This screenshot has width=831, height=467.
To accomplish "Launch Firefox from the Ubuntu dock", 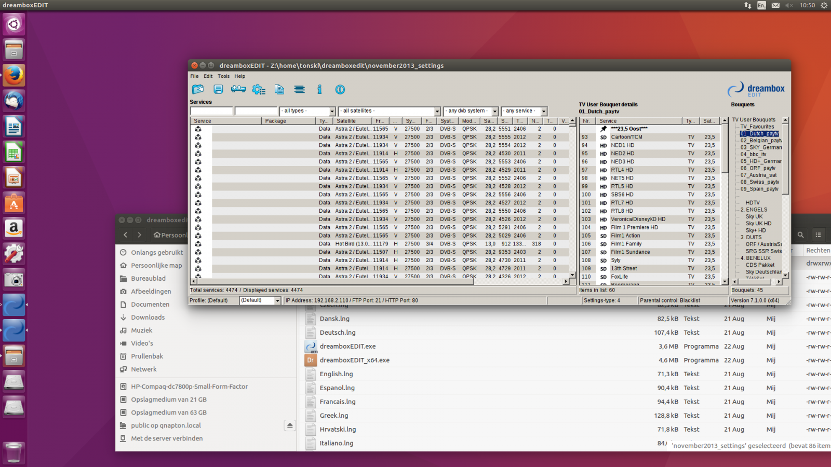I will pos(14,75).
